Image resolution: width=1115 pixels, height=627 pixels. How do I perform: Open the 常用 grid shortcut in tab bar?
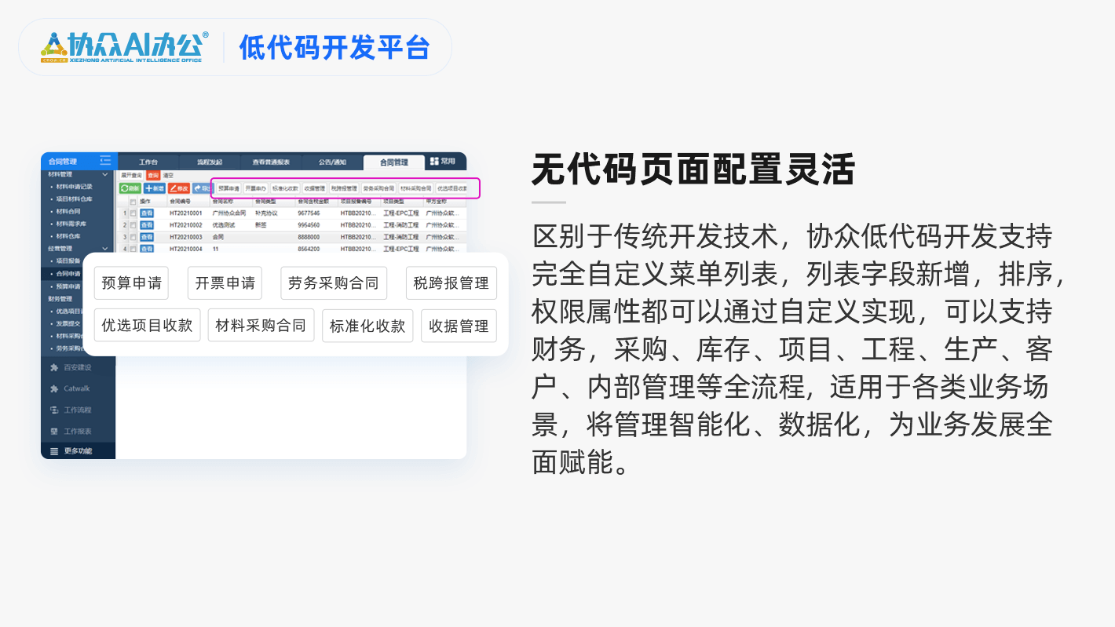click(x=443, y=162)
